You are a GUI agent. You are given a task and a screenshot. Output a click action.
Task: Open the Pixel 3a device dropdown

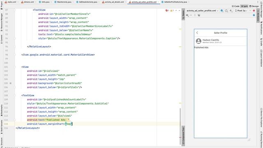click(241, 11)
